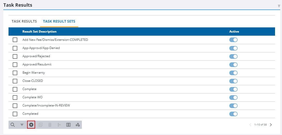
Task: Go to next page of results
Action: point(271,125)
